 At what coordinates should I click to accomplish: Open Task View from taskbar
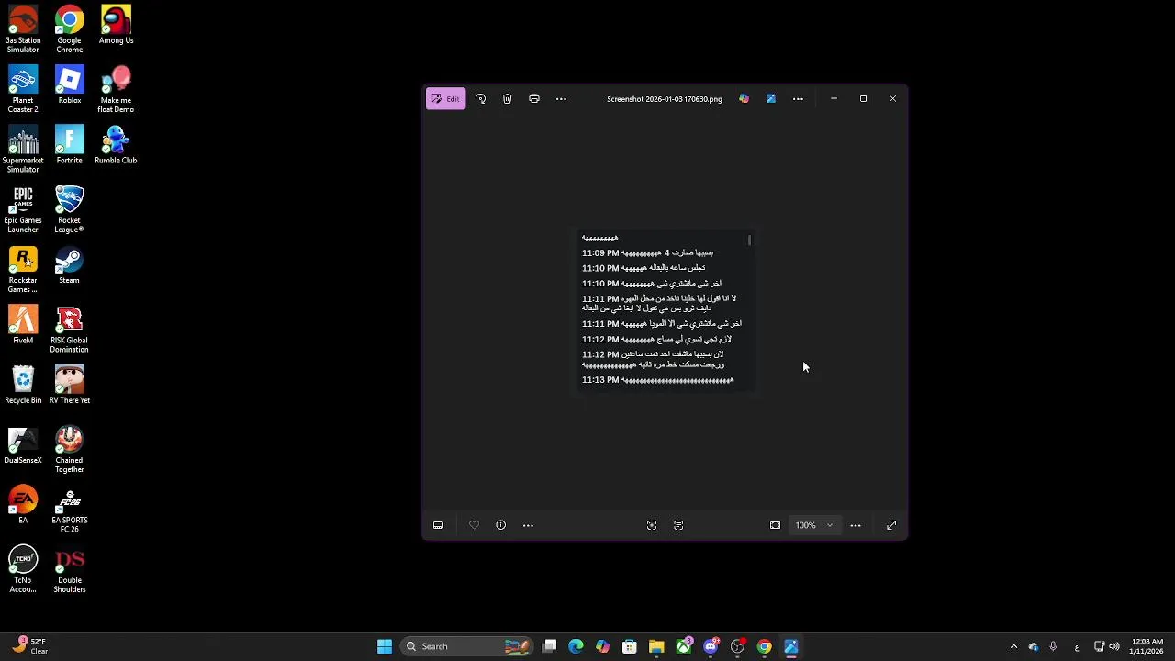(x=549, y=646)
